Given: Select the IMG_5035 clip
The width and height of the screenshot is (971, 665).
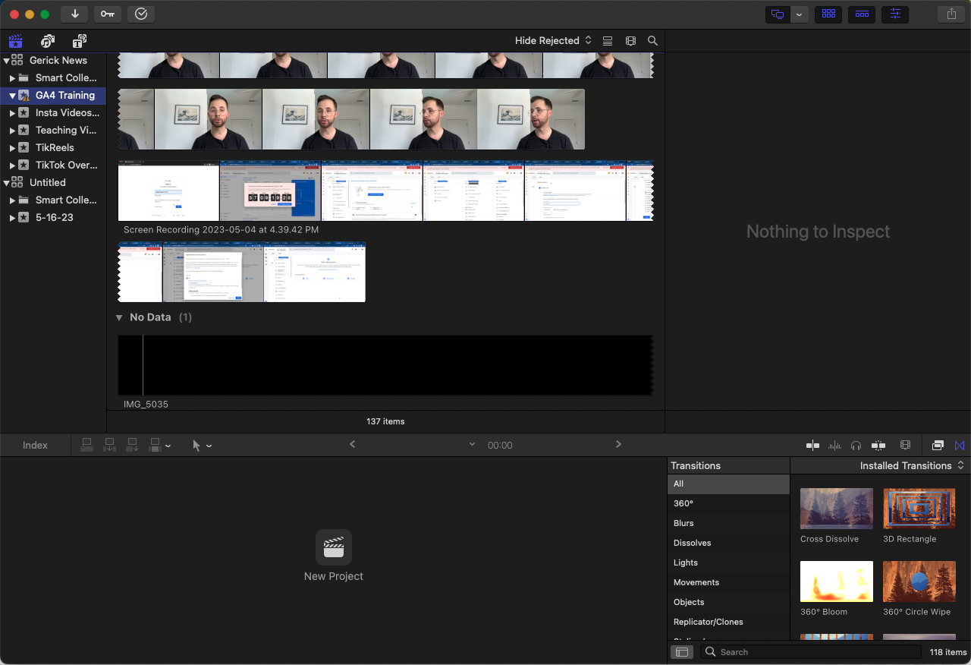Looking at the screenshot, I should [x=385, y=365].
